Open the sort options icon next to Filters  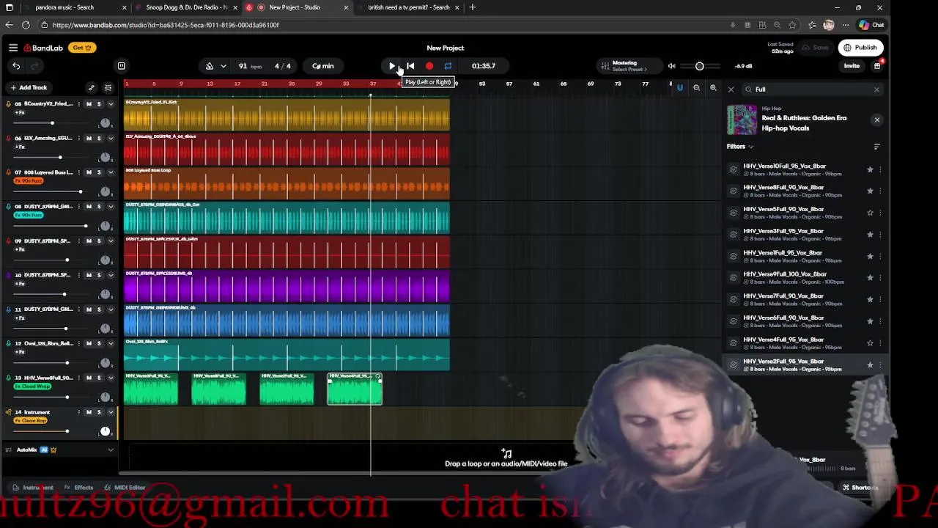click(x=876, y=147)
